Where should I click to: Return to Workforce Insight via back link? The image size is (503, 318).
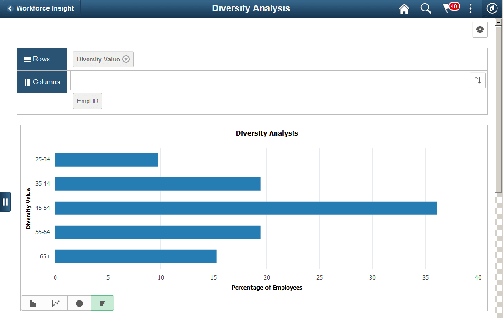coord(40,8)
